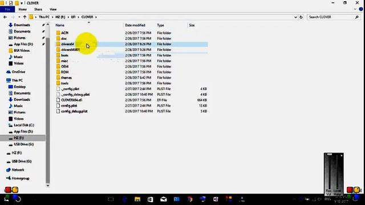Click EFI in the address path
The image size is (365, 205).
(74, 17)
